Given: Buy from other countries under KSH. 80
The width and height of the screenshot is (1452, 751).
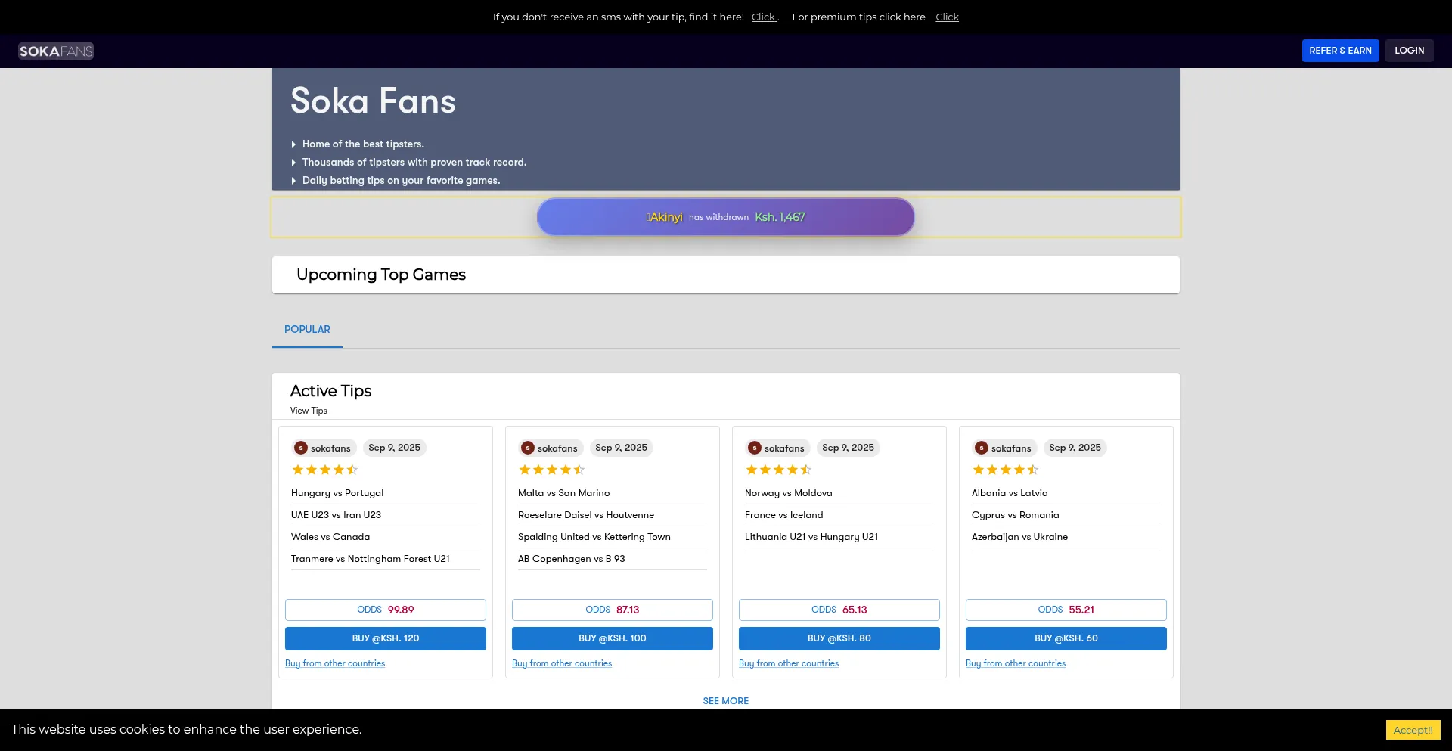Looking at the screenshot, I should pos(789,663).
